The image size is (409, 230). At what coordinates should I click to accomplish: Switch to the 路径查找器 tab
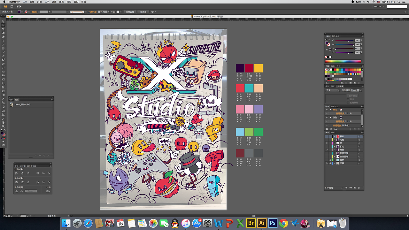(32, 166)
